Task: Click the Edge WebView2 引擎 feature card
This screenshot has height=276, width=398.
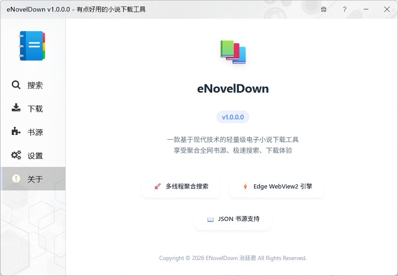Action: coord(276,185)
